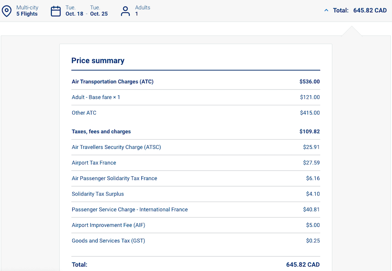Click the $27.59 airport tax amount
This screenshot has height=271, width=392.
tap(311, 163)
